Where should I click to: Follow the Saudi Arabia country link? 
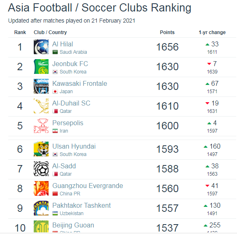[x=73, y=52]
